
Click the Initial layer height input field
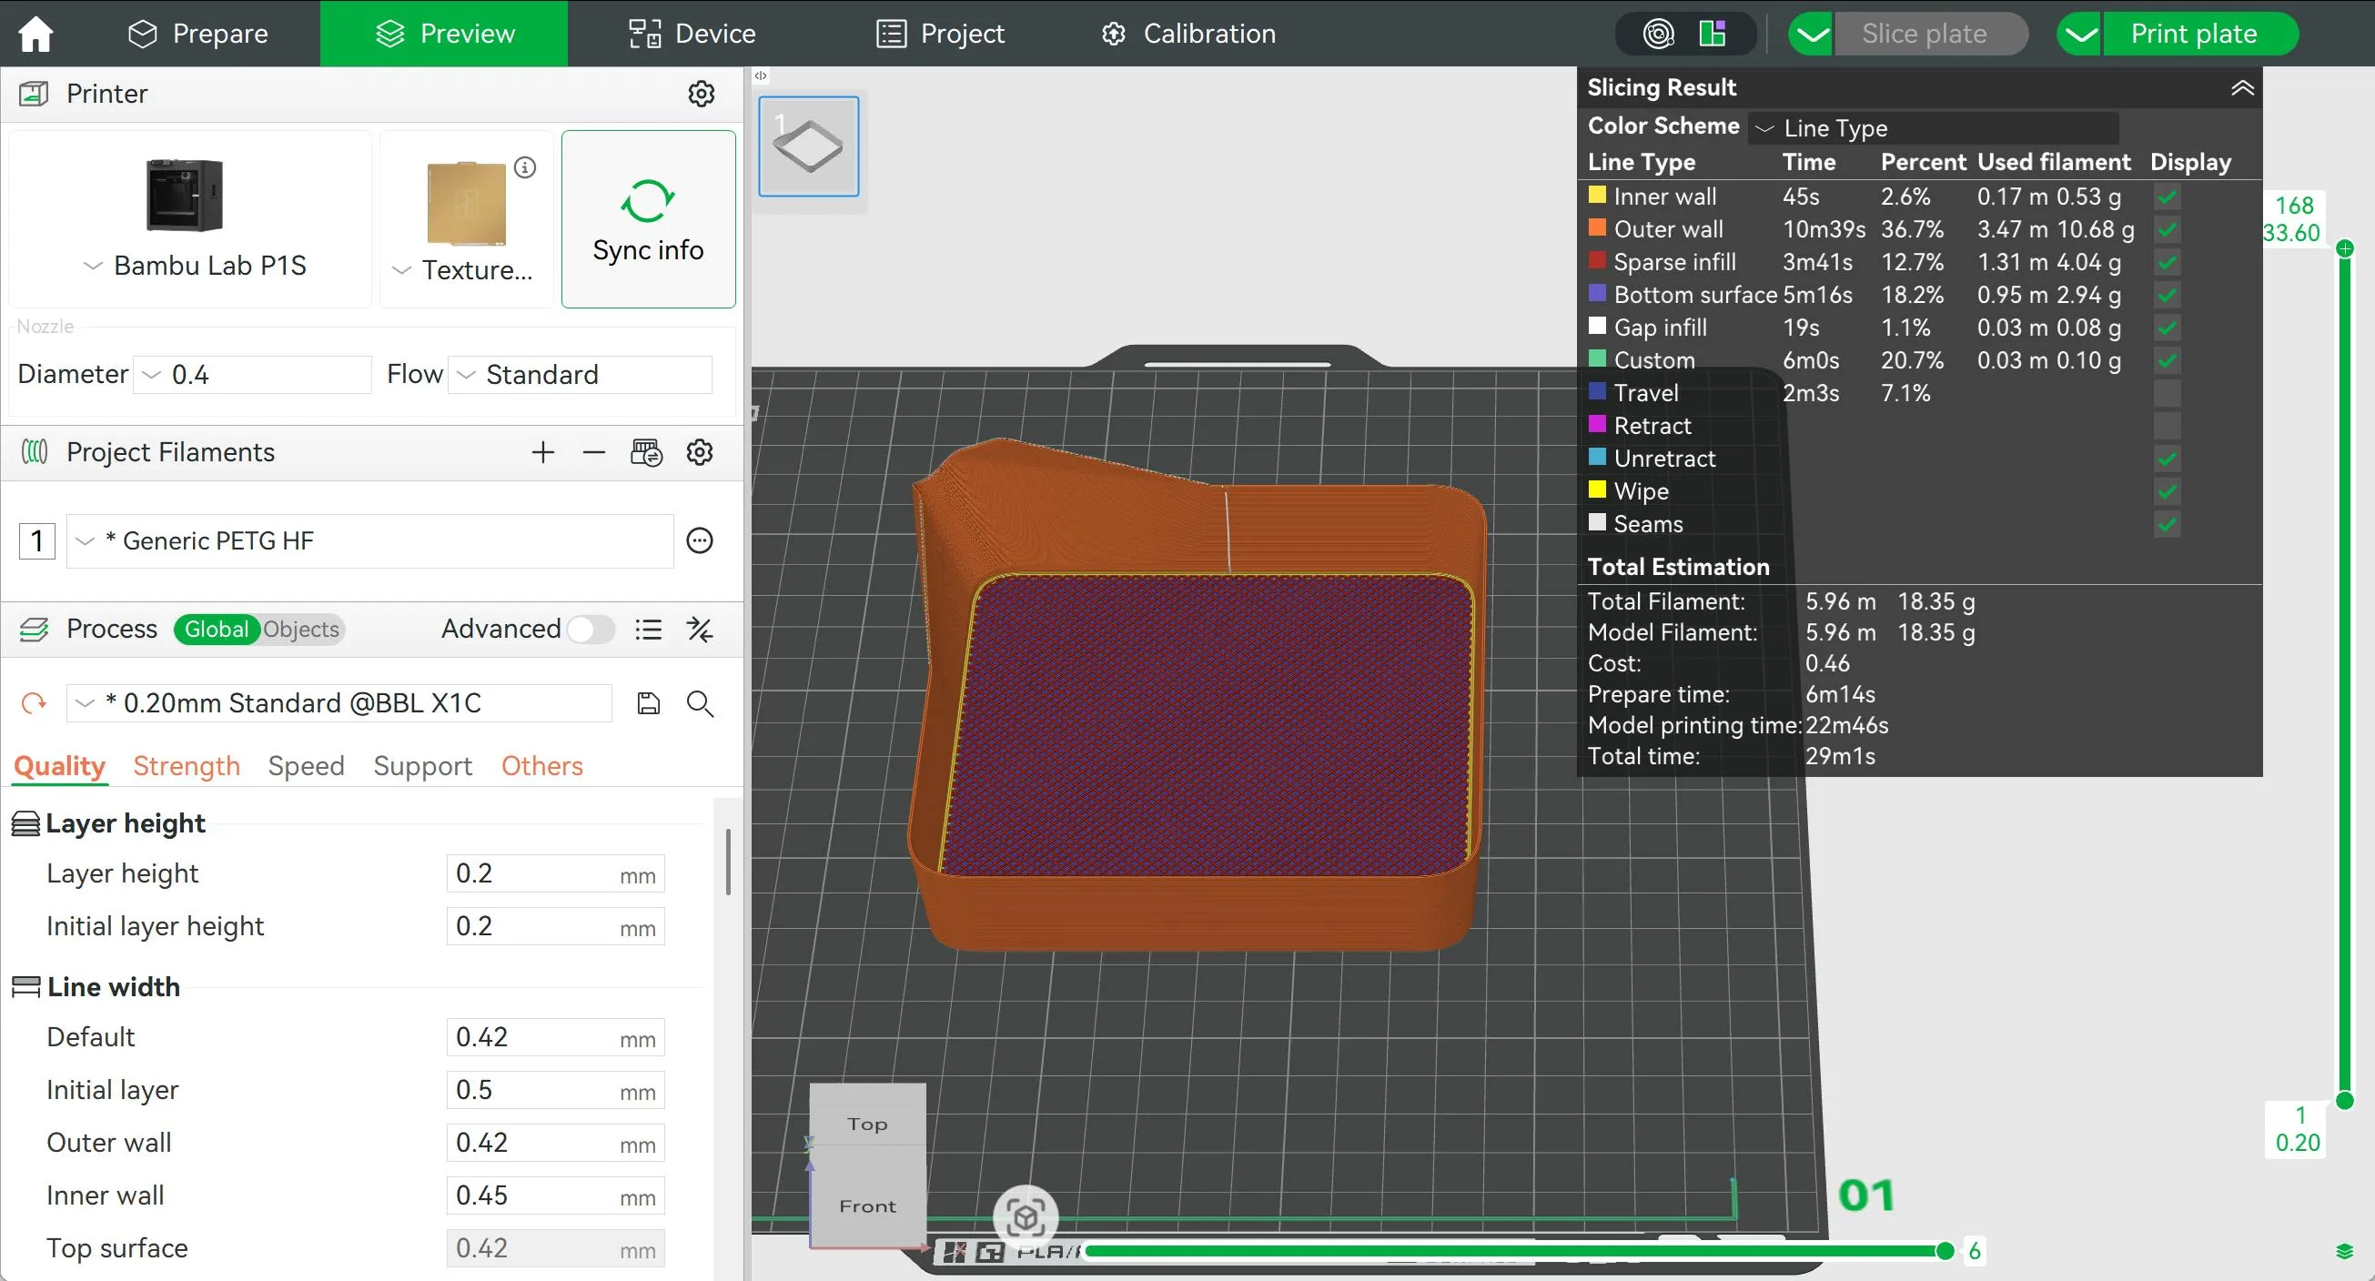click(555, 926)
